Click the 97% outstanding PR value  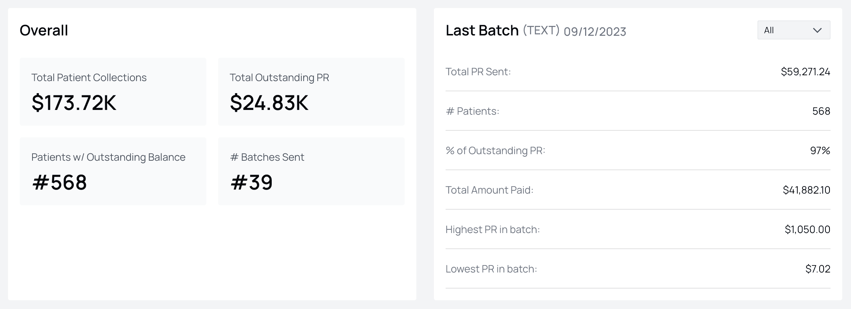click(x=820, y=150)
